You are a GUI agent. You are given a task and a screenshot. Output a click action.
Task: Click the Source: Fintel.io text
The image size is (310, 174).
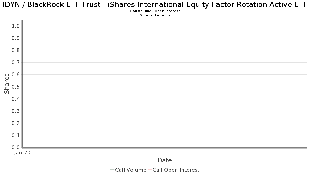[x=155, y=15]
